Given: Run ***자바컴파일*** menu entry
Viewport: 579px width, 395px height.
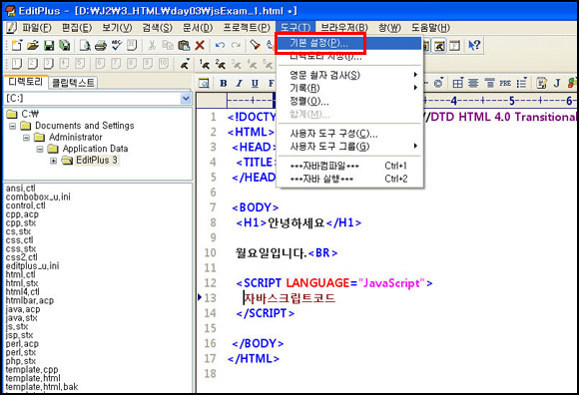Looking at the screenshot, I should [349, 166].
